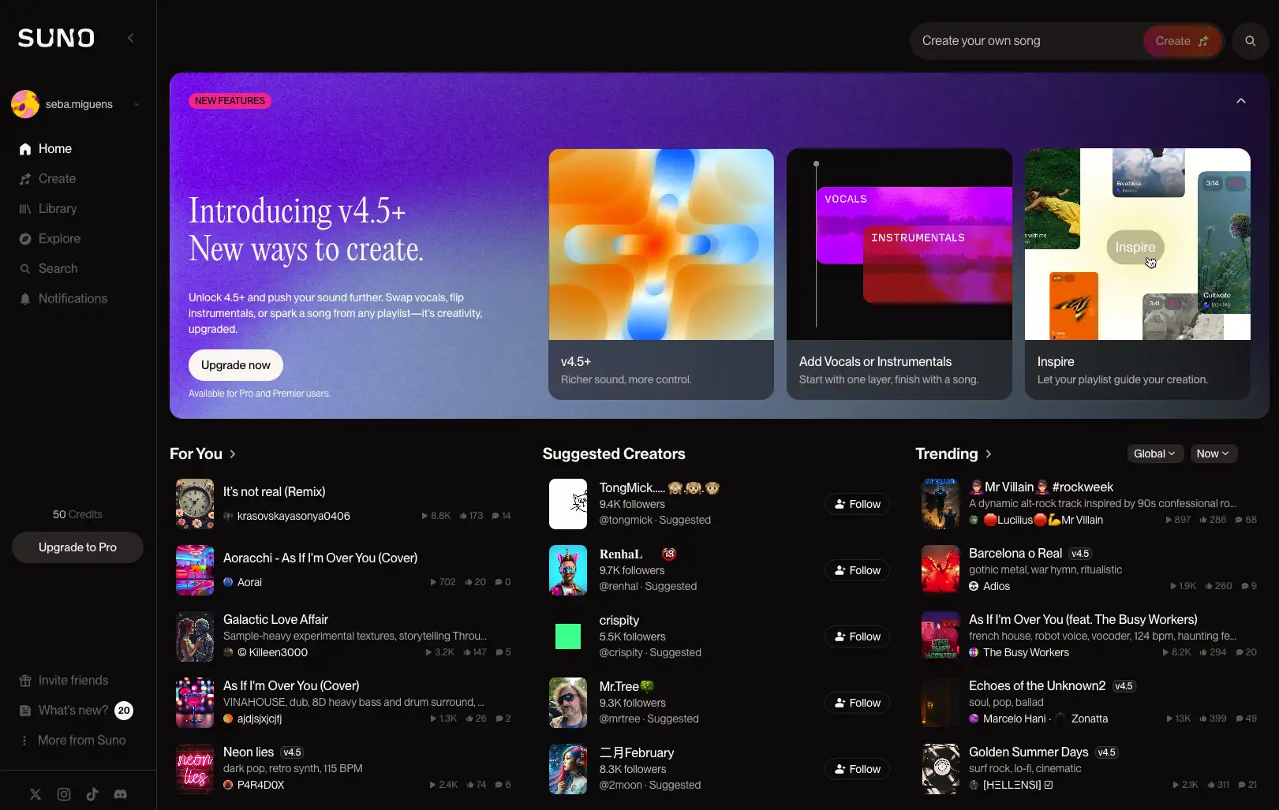1279x810 pixels.
Task: Play Barcelona o Real cover art
Action: click(941, 570)
